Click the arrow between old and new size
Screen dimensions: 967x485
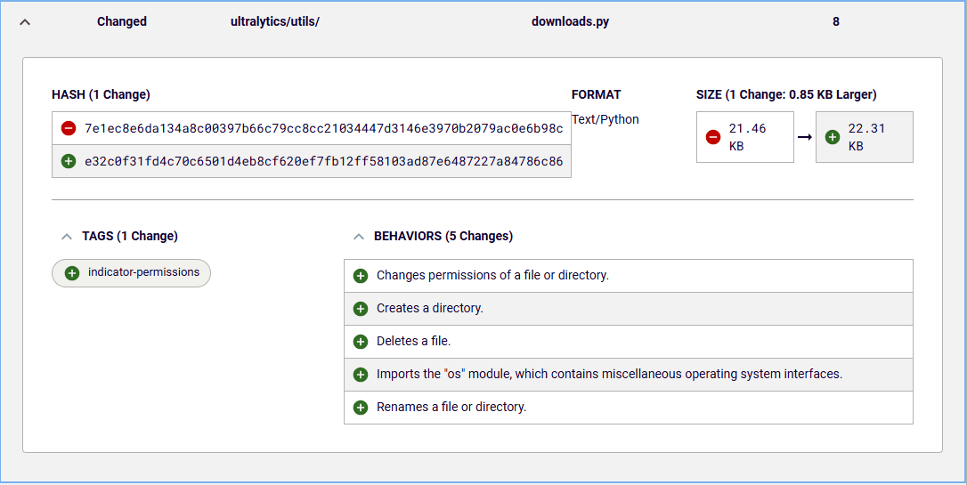point(804,137)
